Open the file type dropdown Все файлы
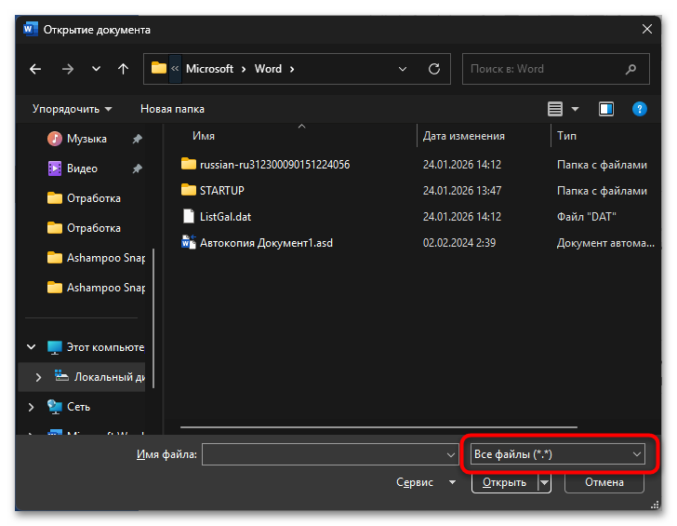The image size is (677, 526). (558, 454)
